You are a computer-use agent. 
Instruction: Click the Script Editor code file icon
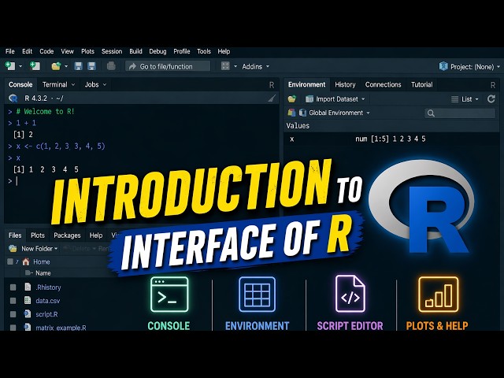tap(350, 294)
